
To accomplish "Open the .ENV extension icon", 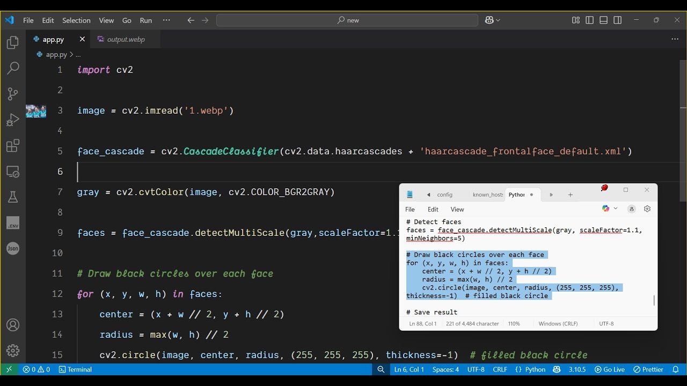I will [13, 223].
